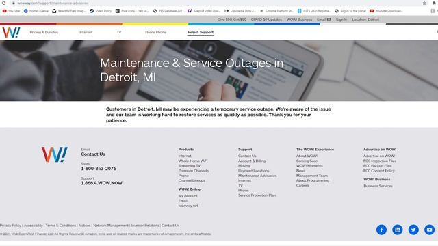Click bold Contact Us beside footer logo

[93, 154]
